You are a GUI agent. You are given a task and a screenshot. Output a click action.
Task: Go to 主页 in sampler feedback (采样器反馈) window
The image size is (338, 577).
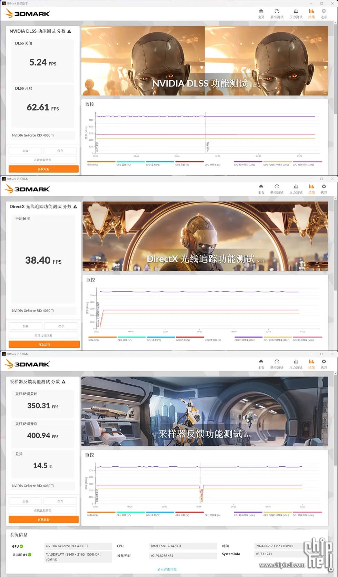tap(261, 364)
